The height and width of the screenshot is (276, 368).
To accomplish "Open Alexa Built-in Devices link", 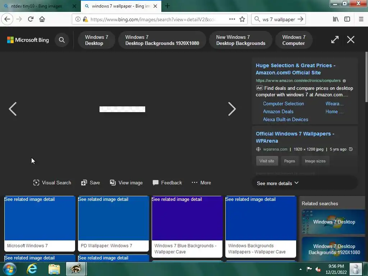I will pos(286,119).
